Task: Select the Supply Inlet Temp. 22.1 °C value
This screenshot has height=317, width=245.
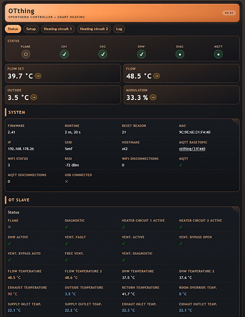Action: tap(14, 311)
